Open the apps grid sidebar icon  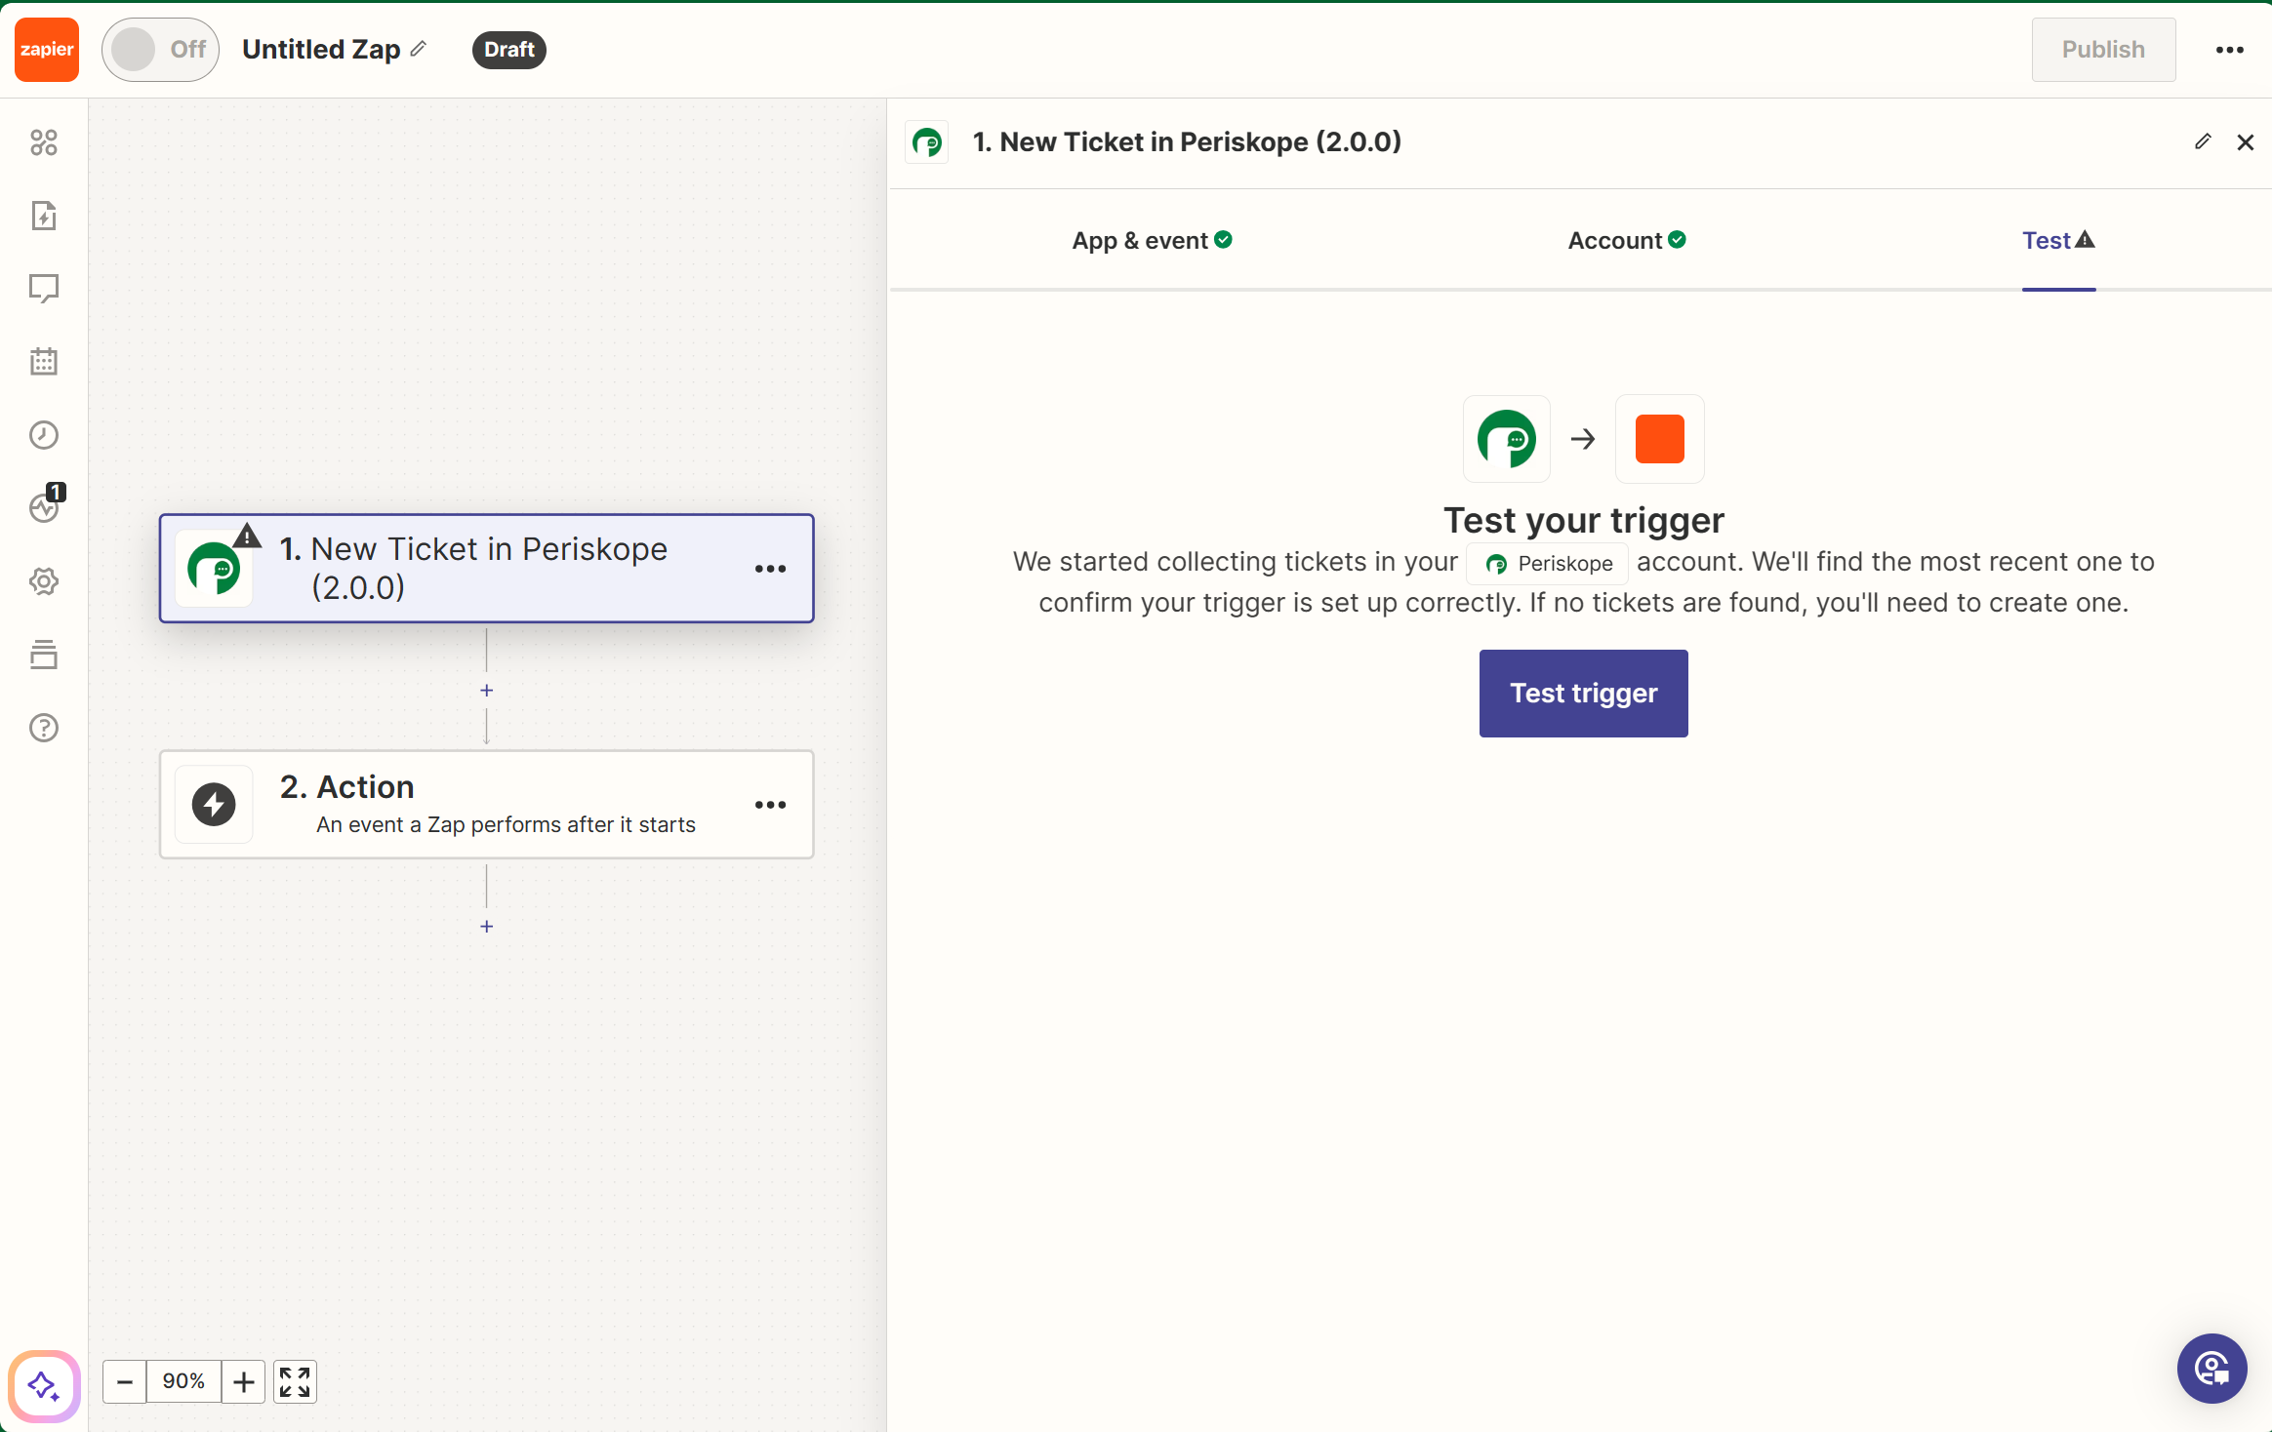click(44, 142)
